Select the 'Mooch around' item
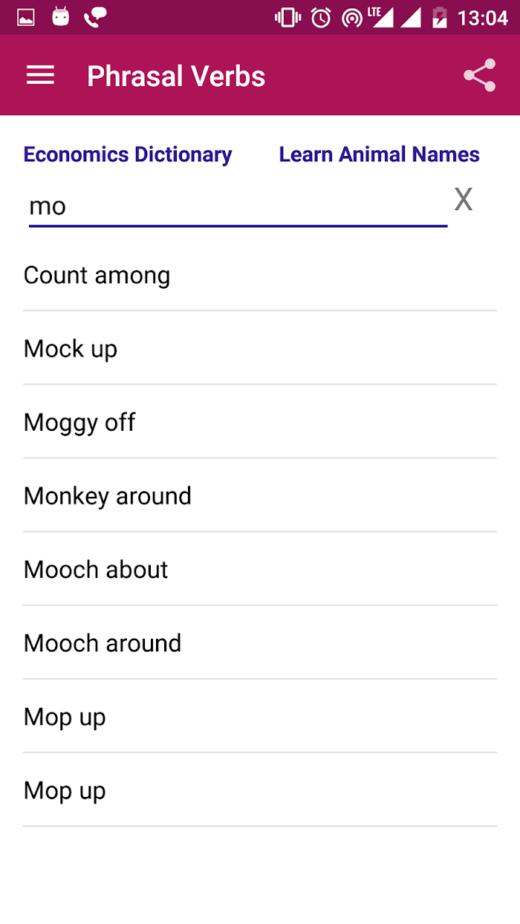The width and height of the screenshot is (520, 924). pos(260,642)
